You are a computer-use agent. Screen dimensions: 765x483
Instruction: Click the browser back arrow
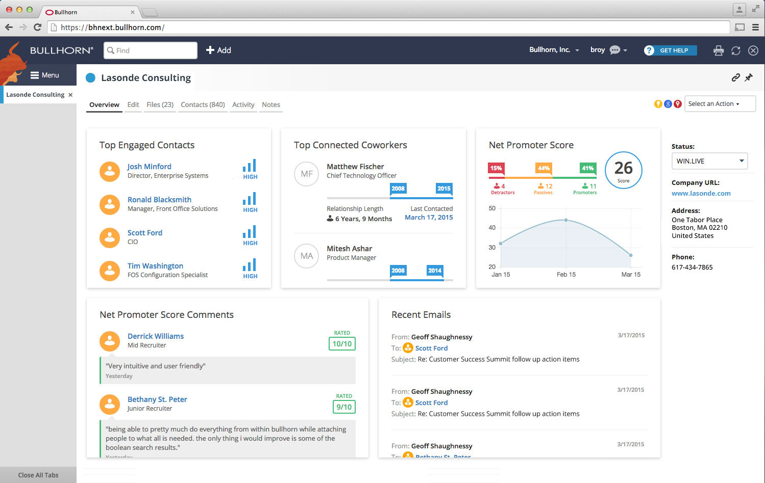point(9,27)
